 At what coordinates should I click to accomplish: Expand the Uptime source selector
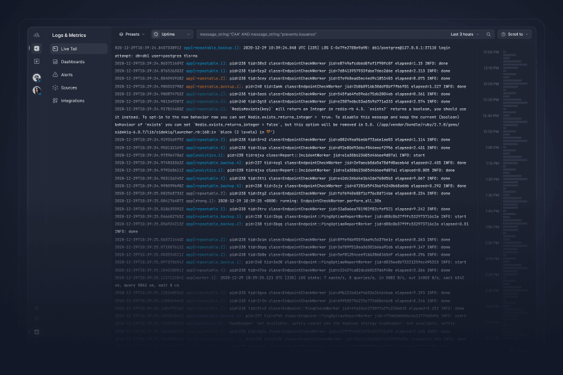click(x=171, y=34)
